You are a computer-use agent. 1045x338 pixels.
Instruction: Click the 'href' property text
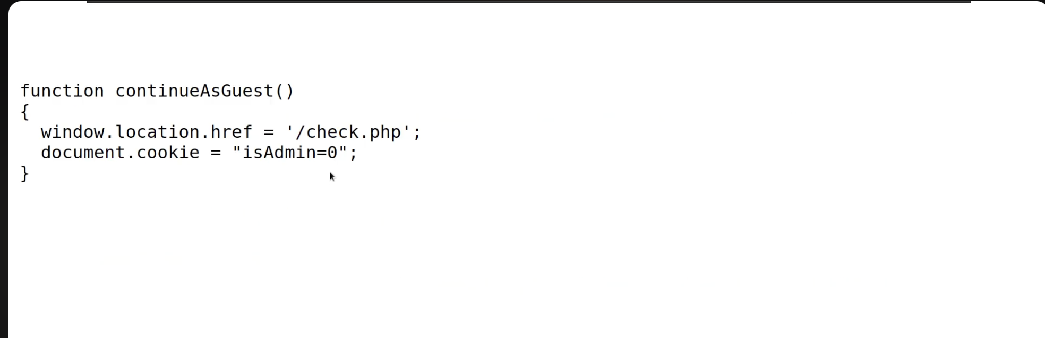pos(232,132)
